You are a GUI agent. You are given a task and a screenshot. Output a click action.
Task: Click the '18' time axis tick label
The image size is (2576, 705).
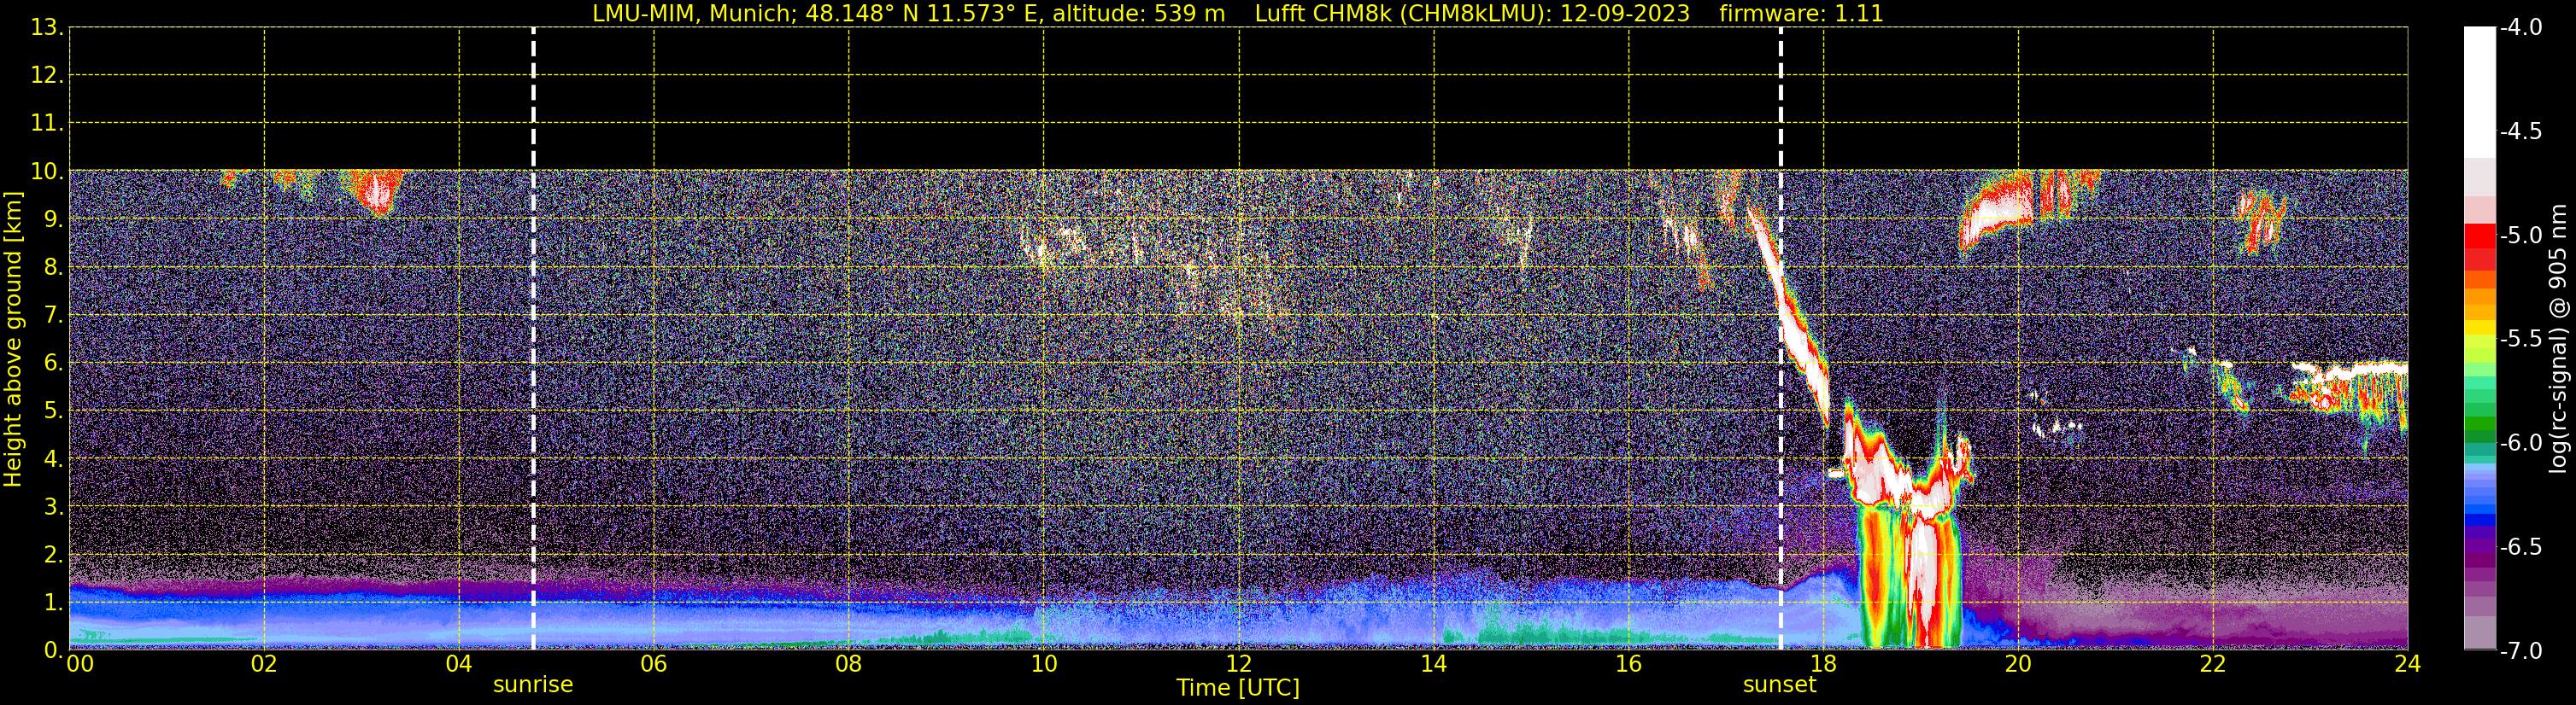click(1823, 664)
